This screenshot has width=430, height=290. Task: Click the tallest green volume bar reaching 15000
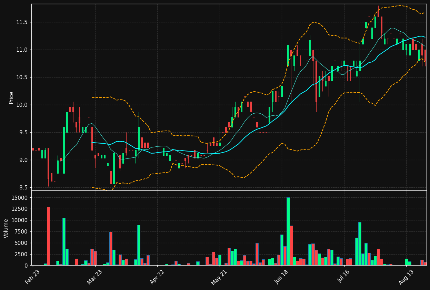coord(288,231)
